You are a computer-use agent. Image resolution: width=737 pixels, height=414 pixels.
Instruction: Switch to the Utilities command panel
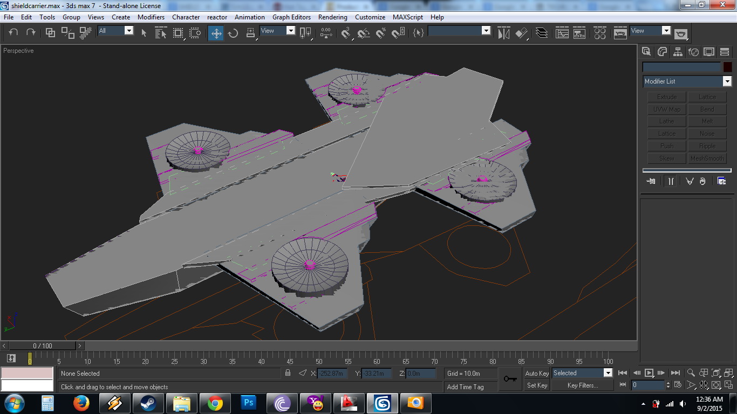coord(725,52)
